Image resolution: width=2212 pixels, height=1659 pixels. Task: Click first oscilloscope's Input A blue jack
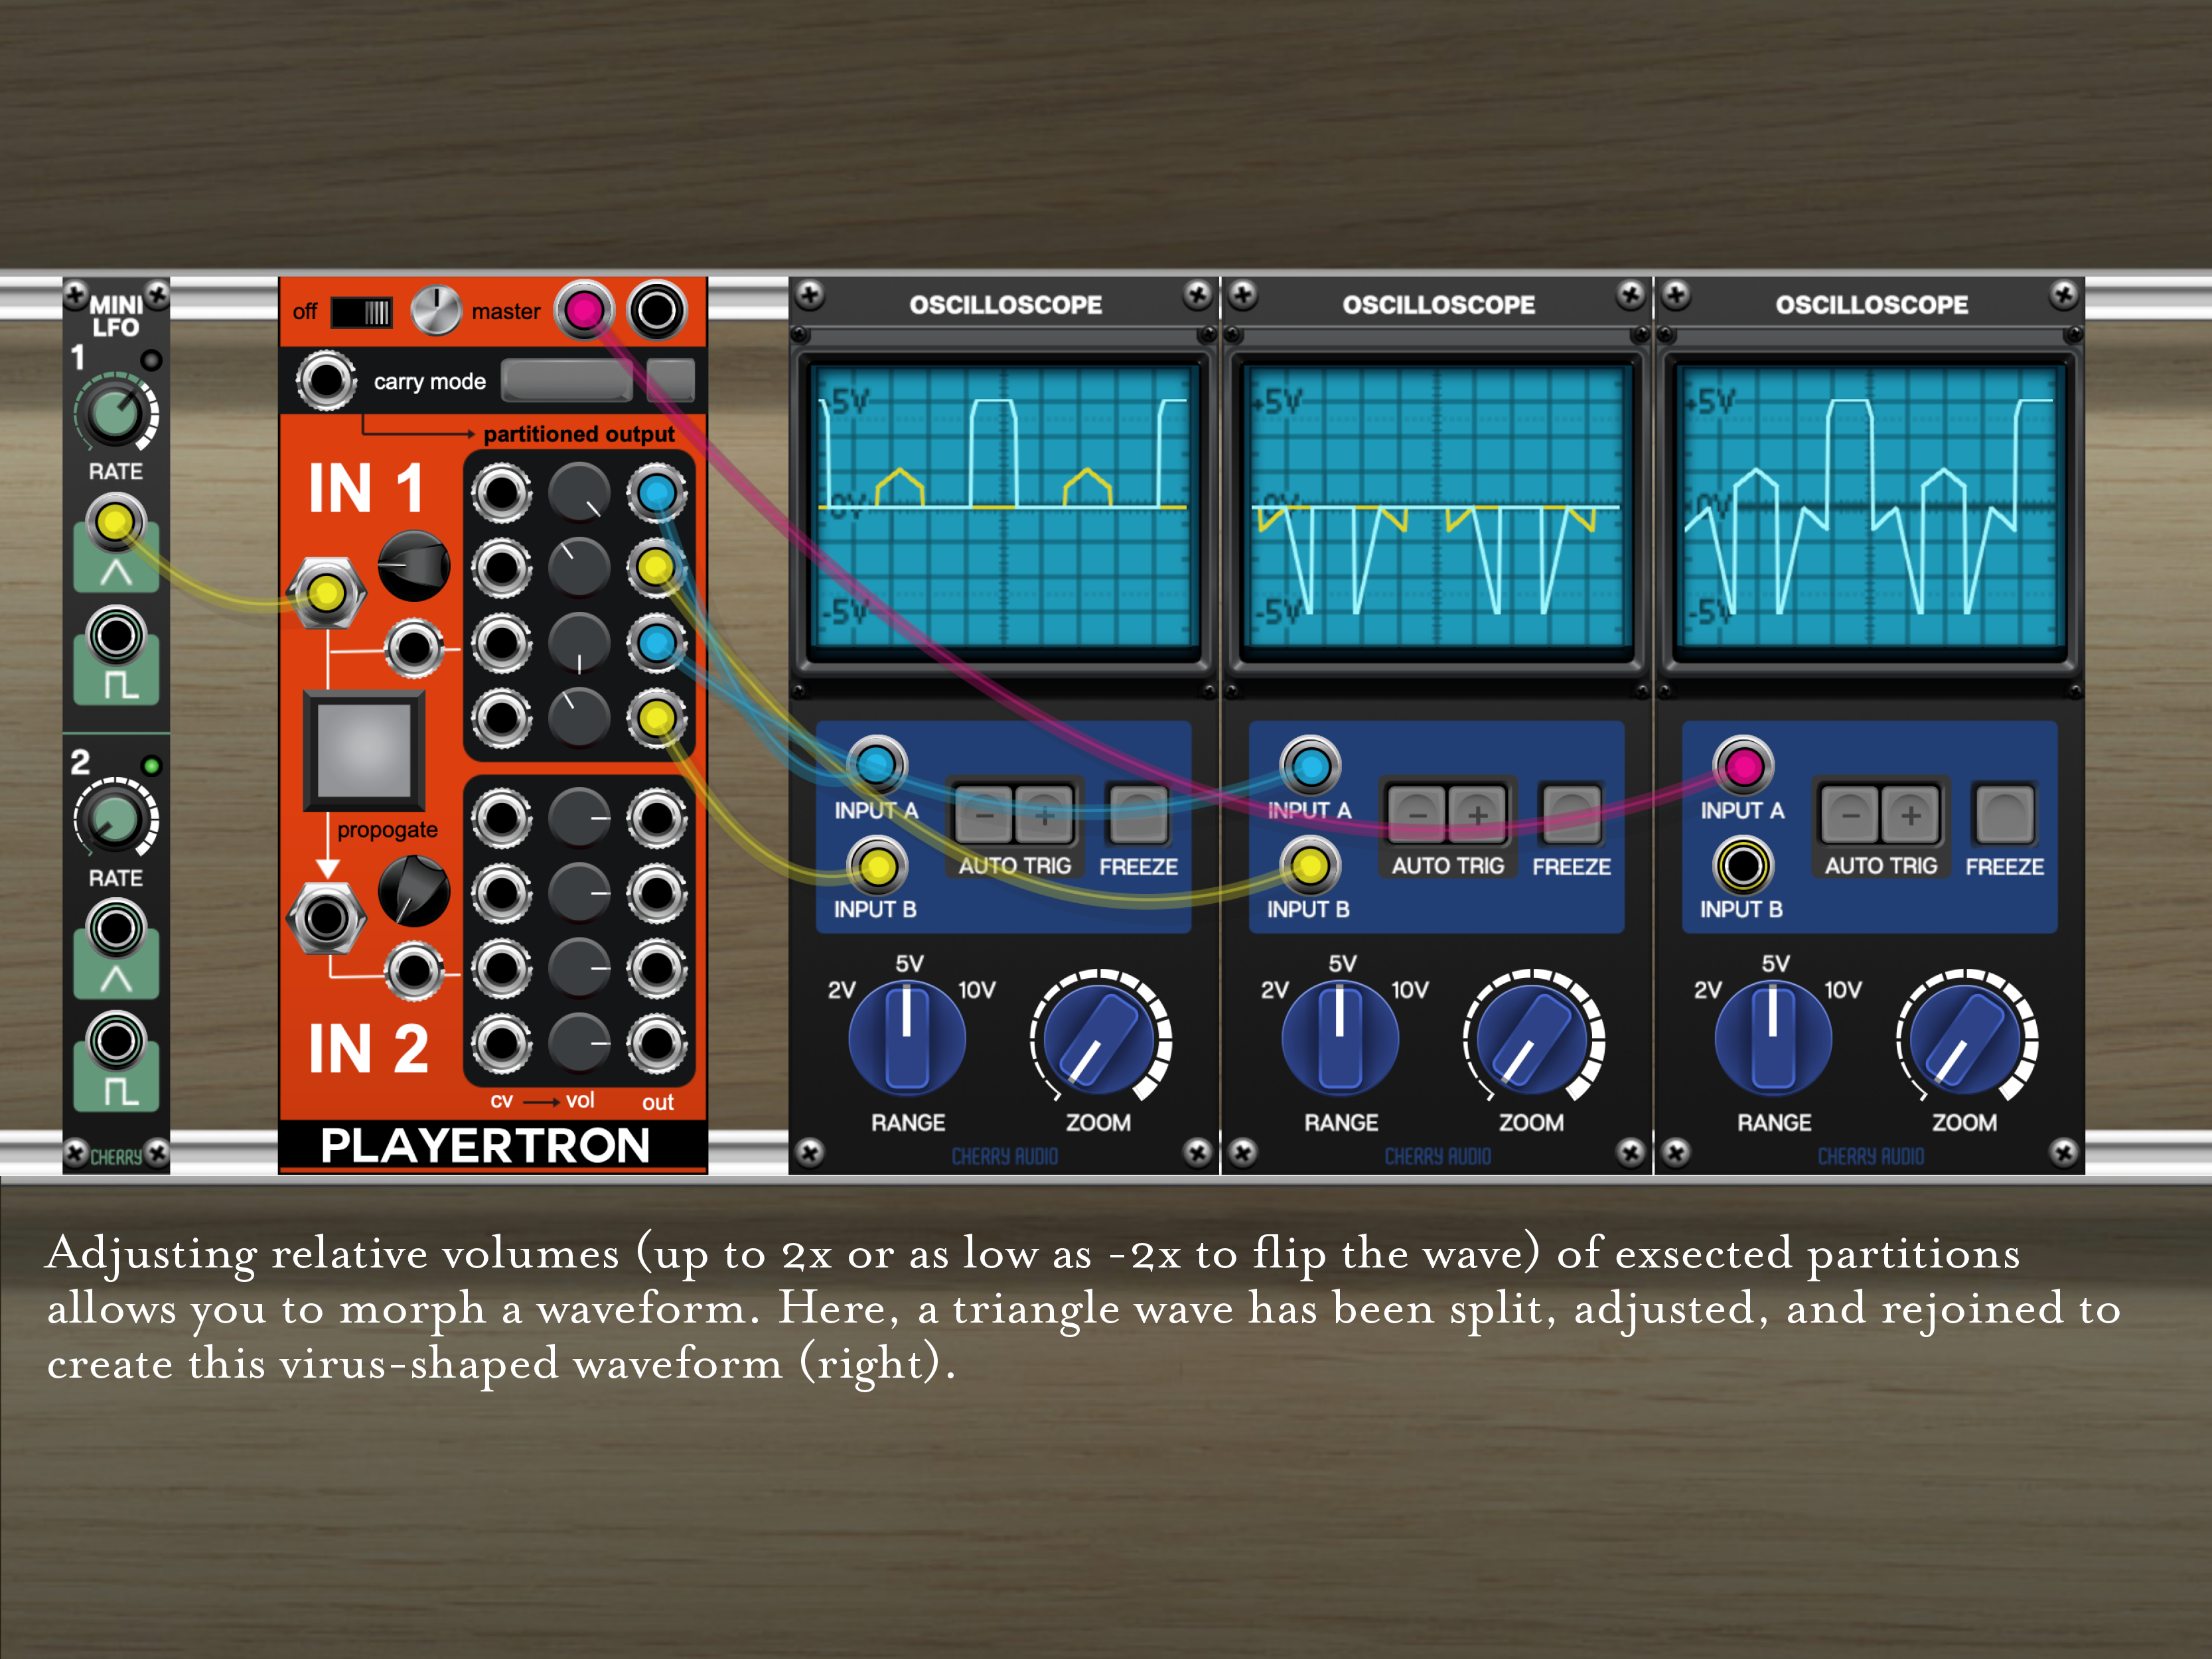[877, 766]
